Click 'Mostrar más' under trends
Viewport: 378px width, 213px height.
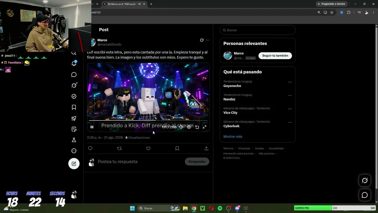233,137
